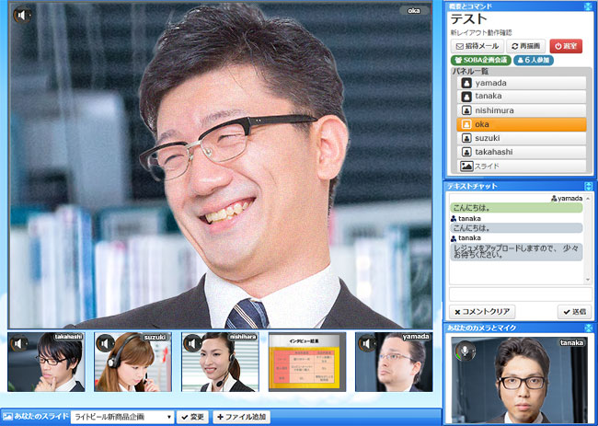Collapse the あなたのカメラとマイク panel
The width and height of the screenshot is (598, 426).
[x=588, y=328]
